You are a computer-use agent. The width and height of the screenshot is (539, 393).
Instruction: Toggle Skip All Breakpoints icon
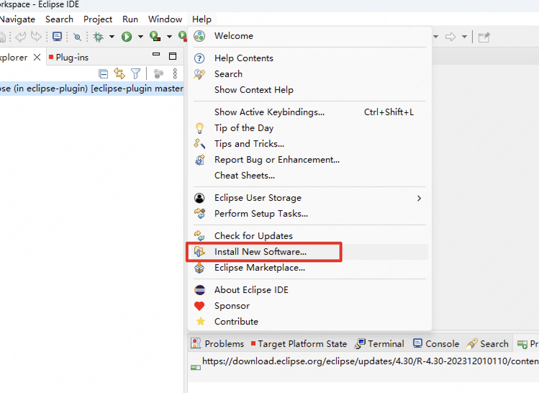[x=77, y=37]
